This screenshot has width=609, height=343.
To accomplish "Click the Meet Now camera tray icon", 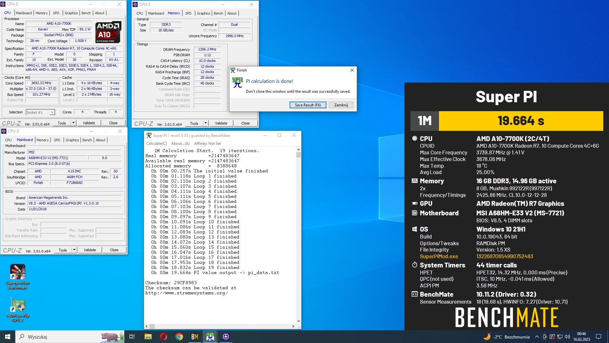I will (x=545, y=337).
